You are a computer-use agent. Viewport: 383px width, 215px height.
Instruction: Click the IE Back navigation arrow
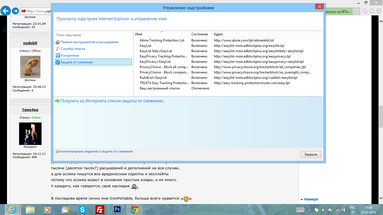point(6,11)
